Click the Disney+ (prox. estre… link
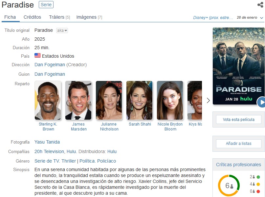 [213, 18]
